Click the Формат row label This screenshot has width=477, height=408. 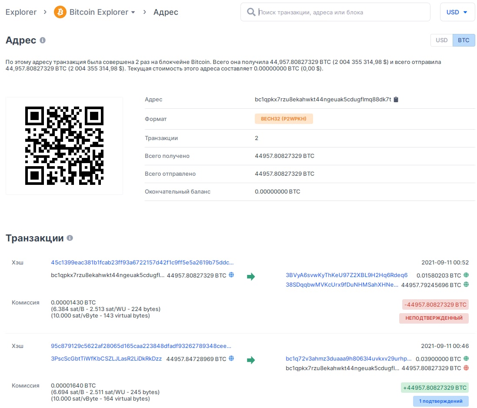point(156,119)
